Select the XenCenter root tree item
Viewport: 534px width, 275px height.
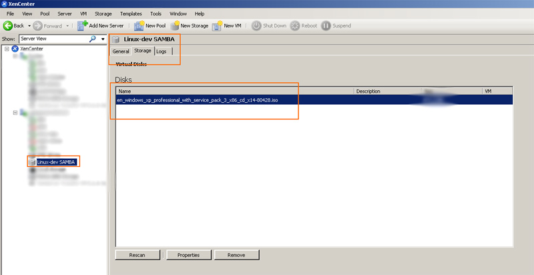pyautogui.click(x=31, y=49)
